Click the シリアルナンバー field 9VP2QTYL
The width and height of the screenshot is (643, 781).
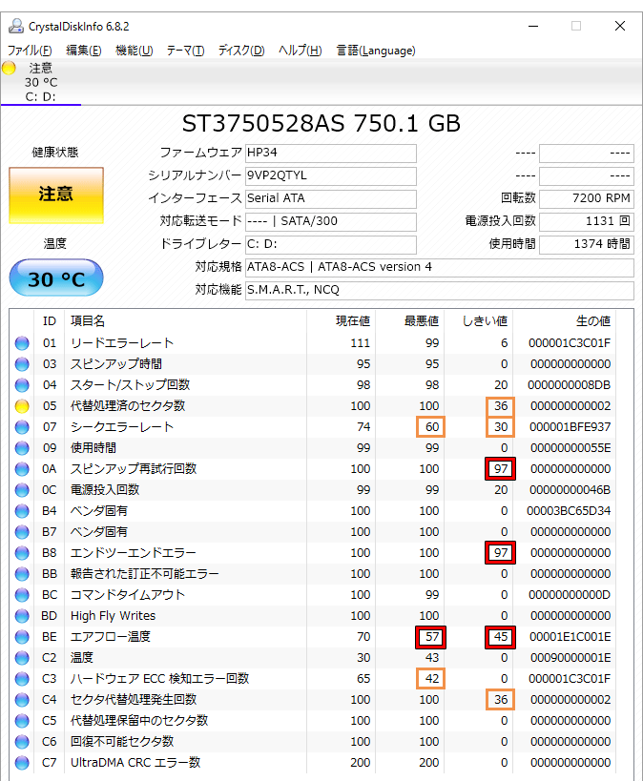(x=330, y=176)
